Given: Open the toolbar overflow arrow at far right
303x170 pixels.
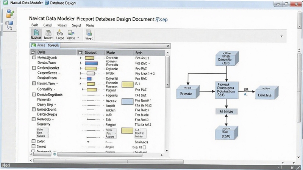Looking at the screenshot, I should [x=281, y=36].
